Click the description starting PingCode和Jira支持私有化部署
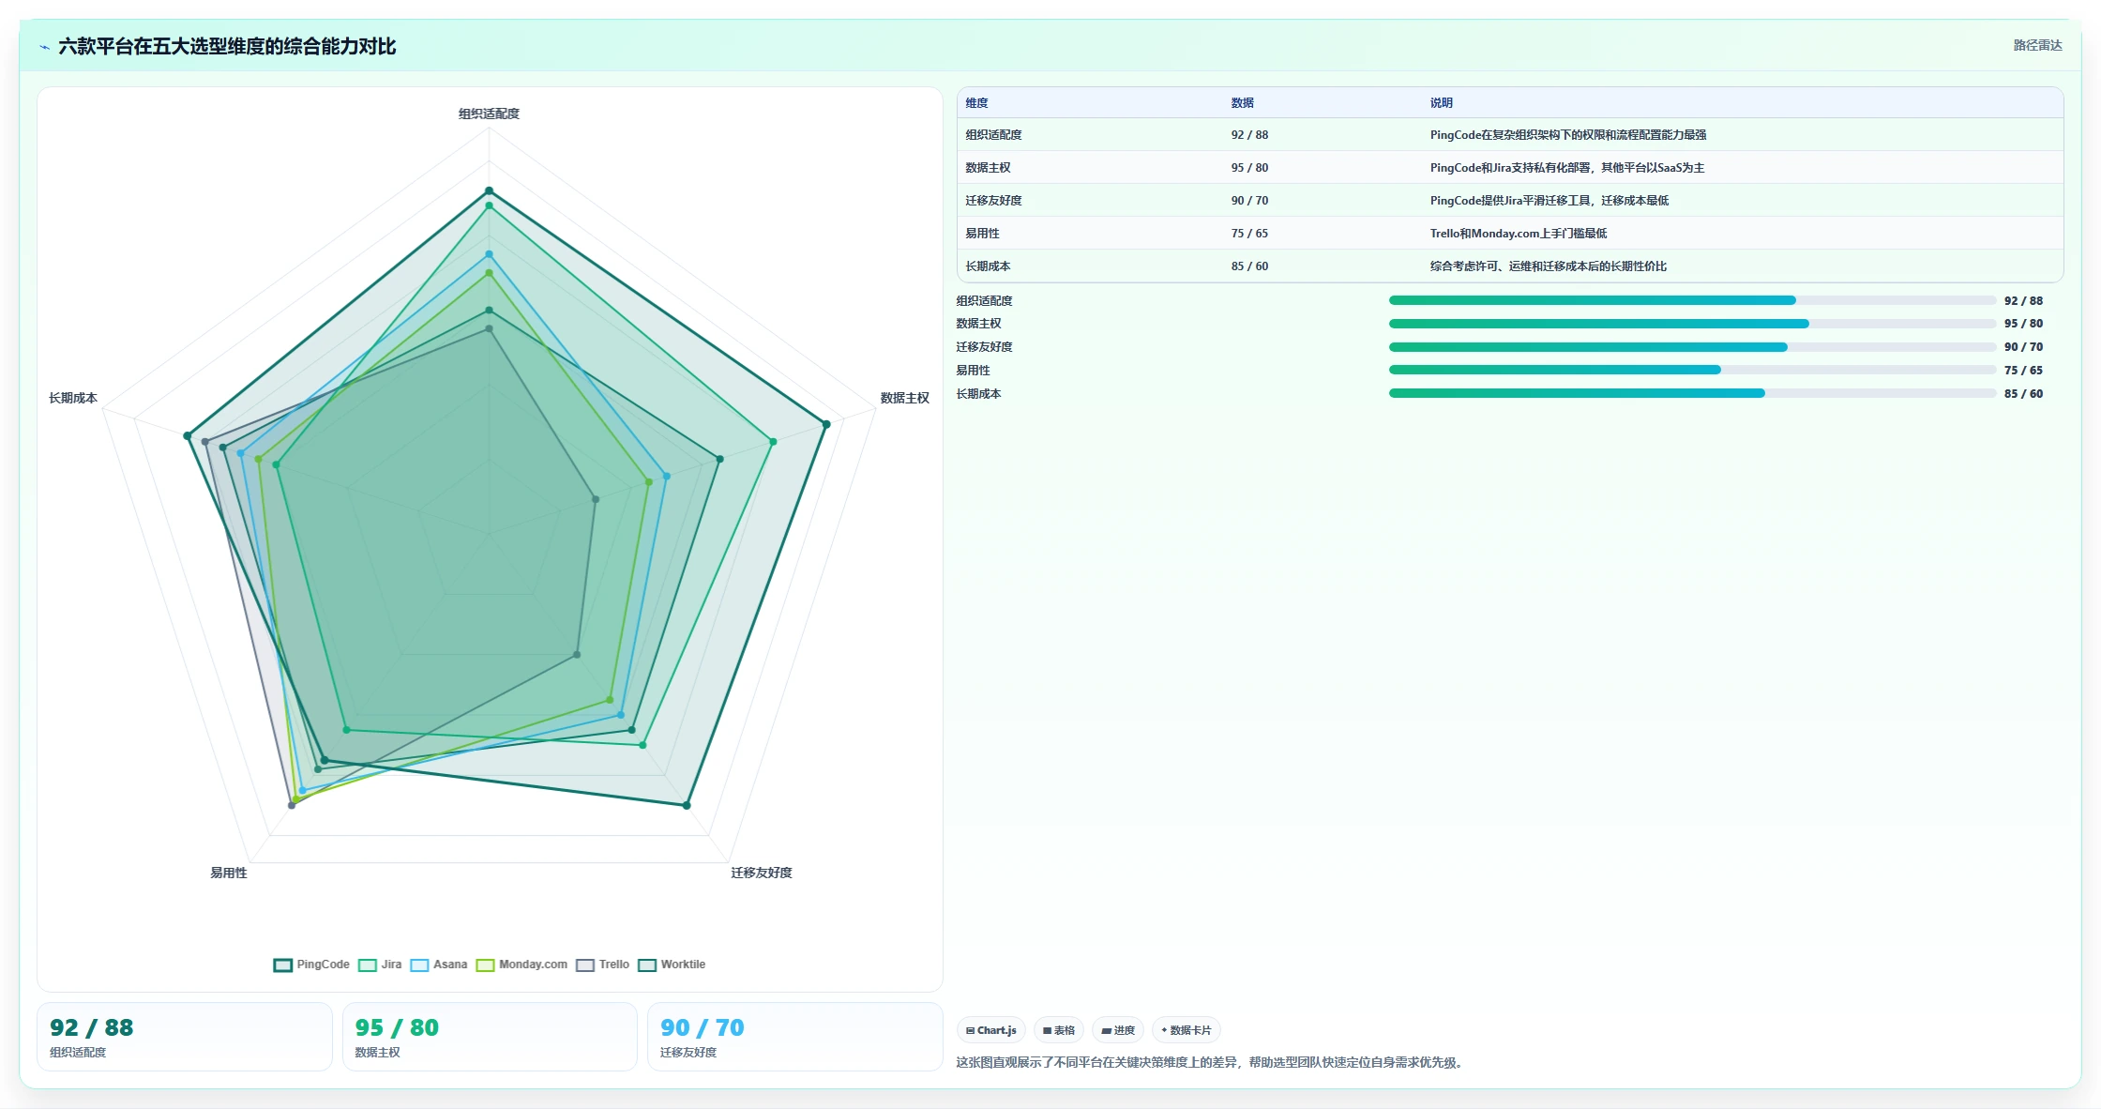Viewport: 2101px width, 1109px height. pos(1567,168)
